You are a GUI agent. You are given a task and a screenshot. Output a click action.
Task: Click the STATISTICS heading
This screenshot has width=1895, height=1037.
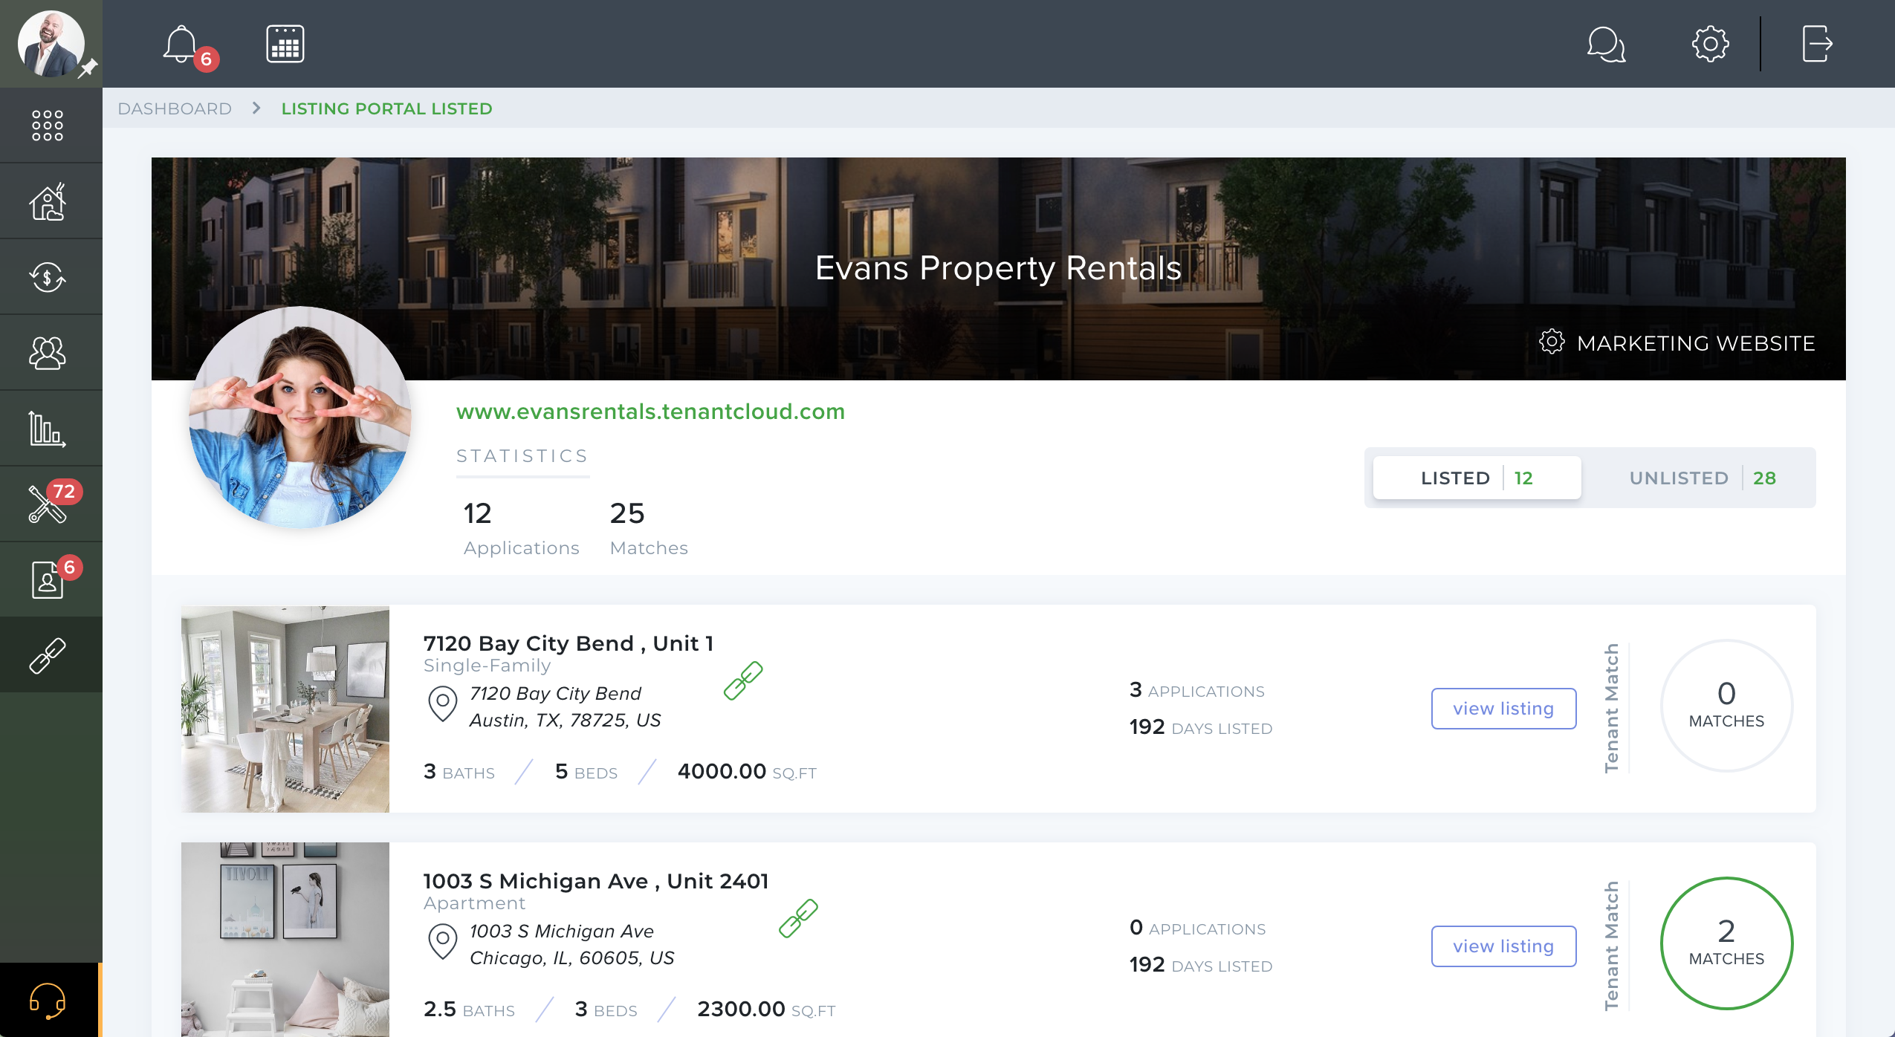tap(522, 455)
